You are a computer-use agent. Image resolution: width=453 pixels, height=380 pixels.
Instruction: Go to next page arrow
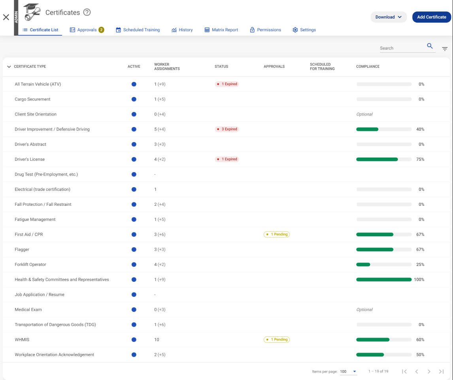point(429,371)
